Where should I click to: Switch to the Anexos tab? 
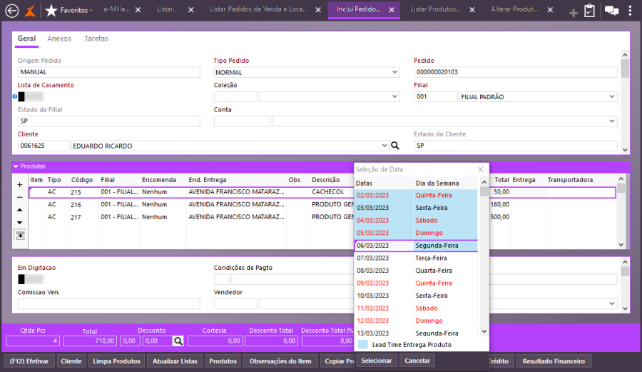(59, 39)
